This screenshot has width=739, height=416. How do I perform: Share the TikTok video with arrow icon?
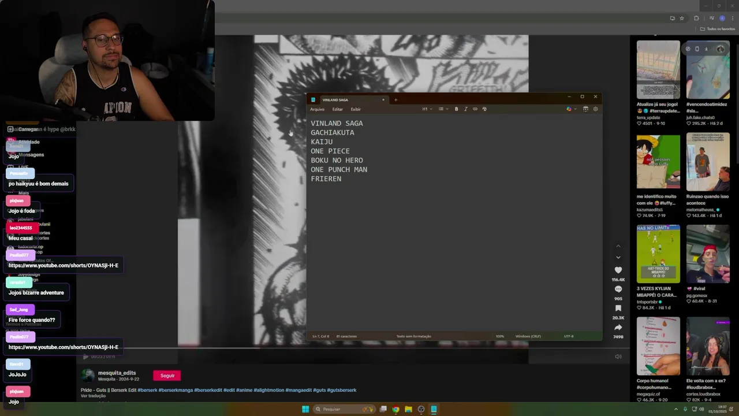pos(618,328)
